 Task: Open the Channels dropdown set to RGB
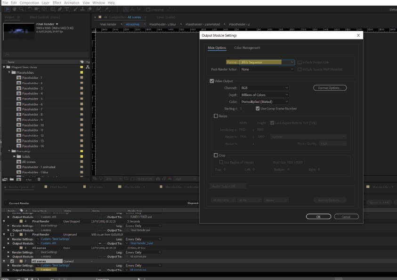point(264,88)
